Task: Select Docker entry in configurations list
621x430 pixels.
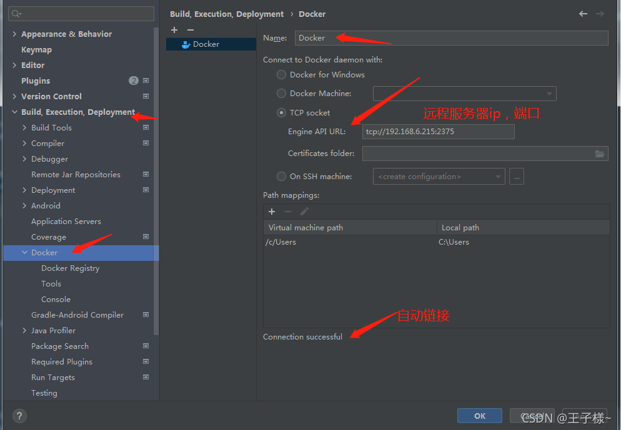Action: pos(211,44)
